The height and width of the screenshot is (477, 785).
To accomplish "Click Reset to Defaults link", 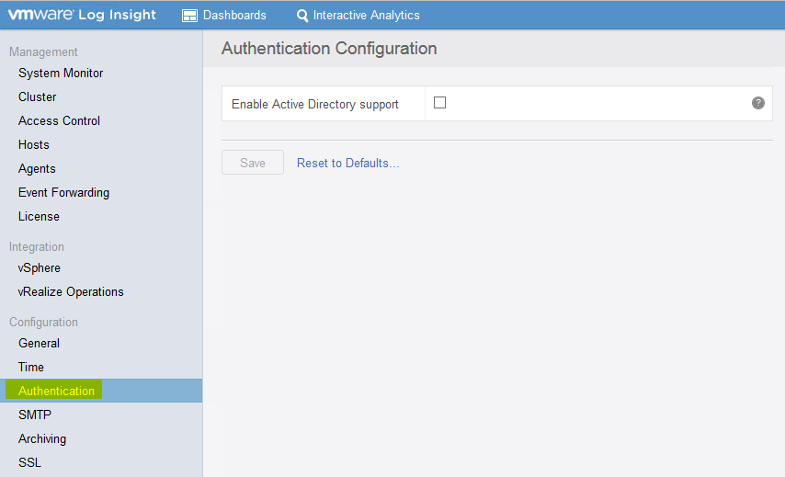I will [348, 164].
